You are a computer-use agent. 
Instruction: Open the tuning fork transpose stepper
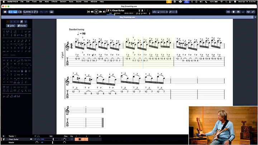pos(173,12)
